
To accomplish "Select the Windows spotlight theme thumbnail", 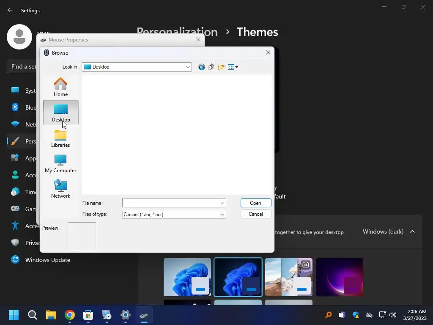I will 288,277.
